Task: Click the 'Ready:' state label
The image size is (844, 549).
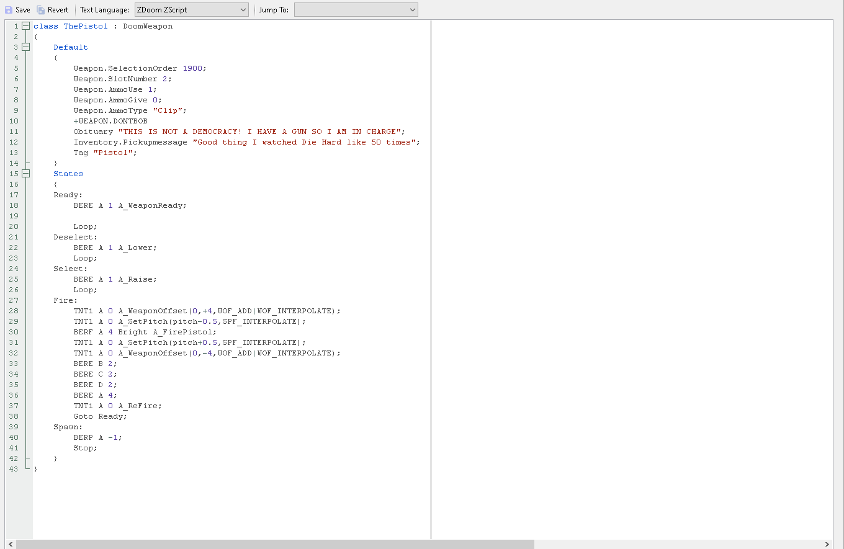Action: tap(68, 195)
